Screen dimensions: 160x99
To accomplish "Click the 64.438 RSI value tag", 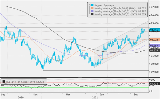I will 154,84.
